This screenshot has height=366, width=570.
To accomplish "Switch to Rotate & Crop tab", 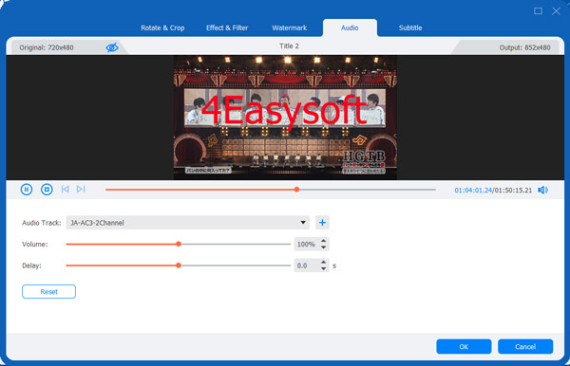I will click(162, 27).
